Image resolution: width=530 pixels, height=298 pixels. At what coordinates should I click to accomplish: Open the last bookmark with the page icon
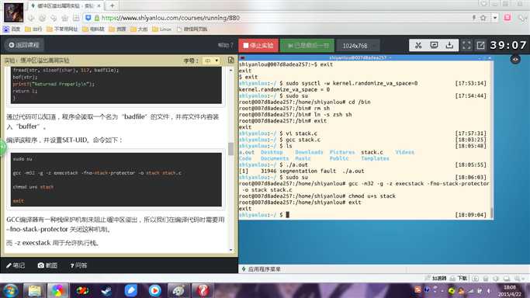click(192, 29)
